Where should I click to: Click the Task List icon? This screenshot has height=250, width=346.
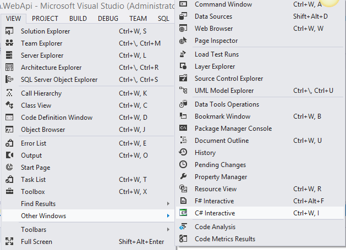9,179
